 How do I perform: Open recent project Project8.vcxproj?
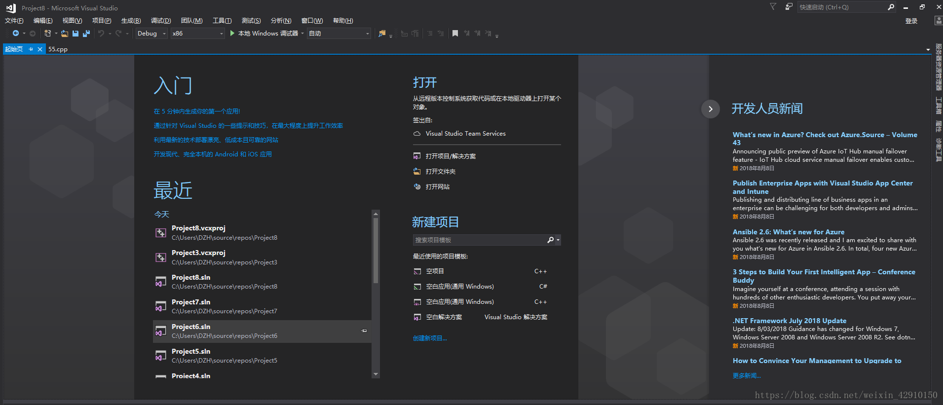tap(262, 233)
